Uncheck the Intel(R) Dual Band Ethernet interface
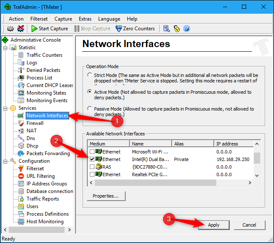Image resolution: width=274 pixels, height=243 pixels. pos(92,160)
